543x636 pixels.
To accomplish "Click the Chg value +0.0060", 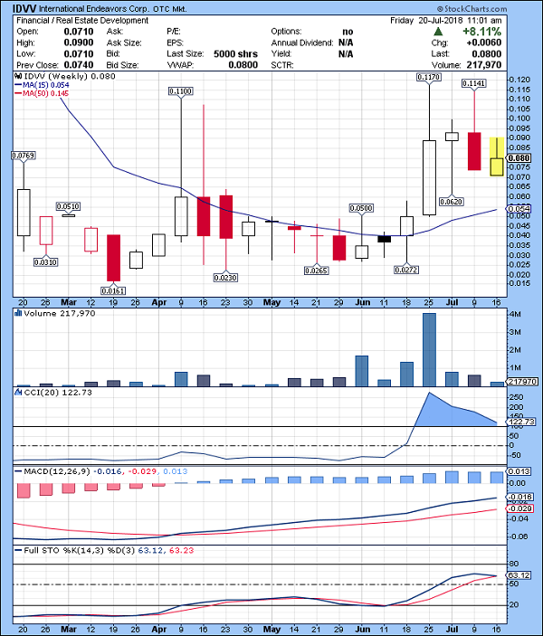I will [484, 43].
